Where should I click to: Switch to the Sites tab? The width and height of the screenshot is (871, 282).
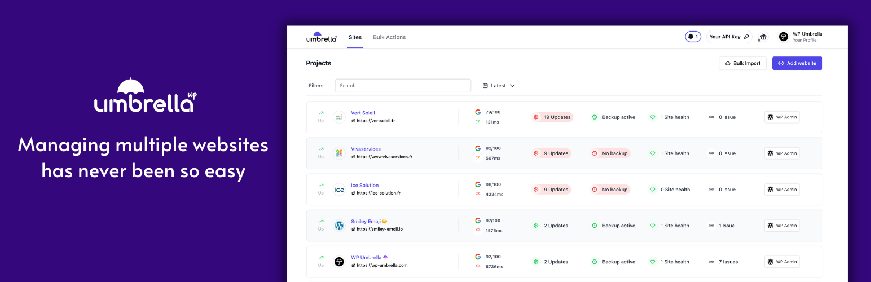click(355, 37)
